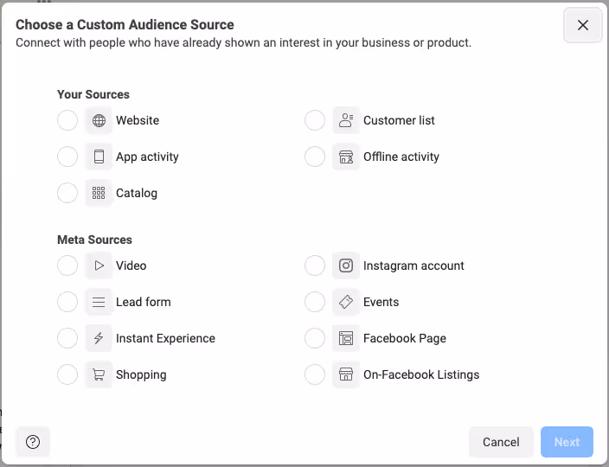Click the Events ticket icon

pos(346,302)
